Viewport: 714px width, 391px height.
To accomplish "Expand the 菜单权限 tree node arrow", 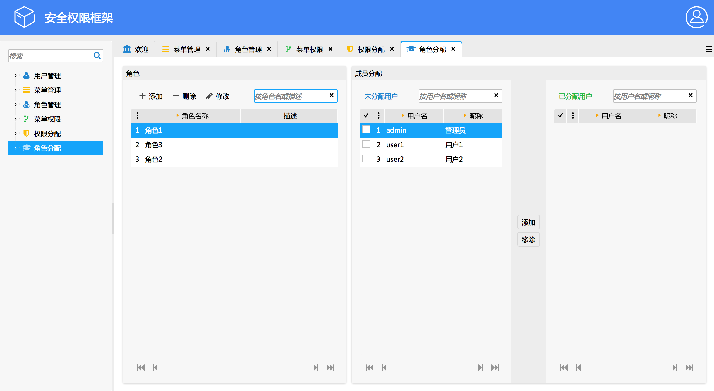I will (x=16, y=119).
